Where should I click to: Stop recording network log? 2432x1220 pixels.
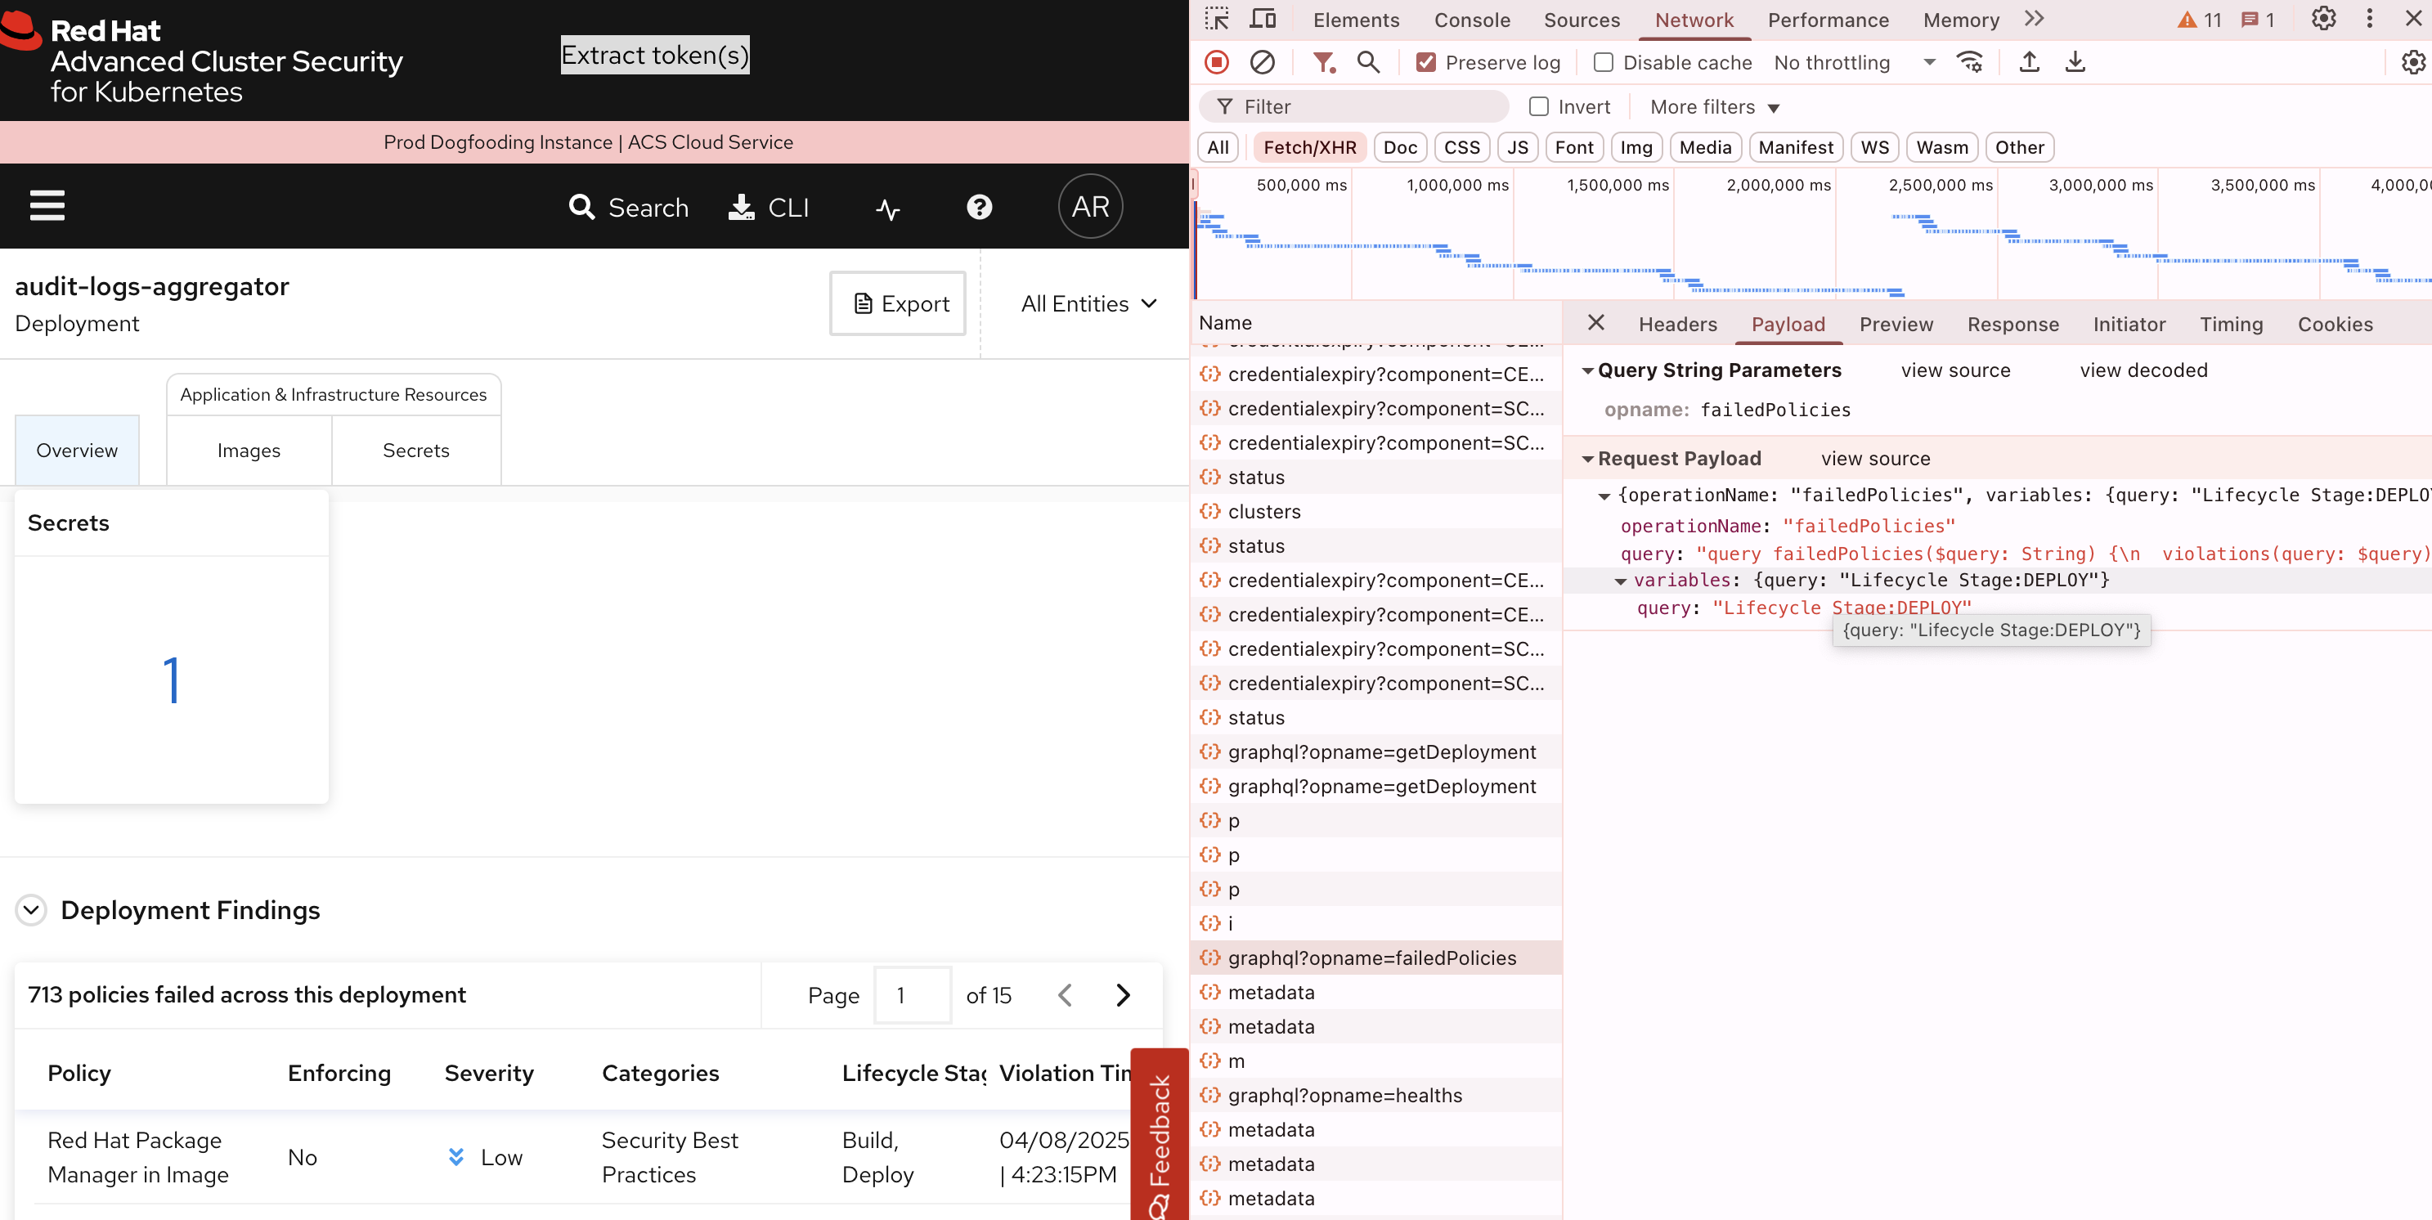tap(1216, 62)
